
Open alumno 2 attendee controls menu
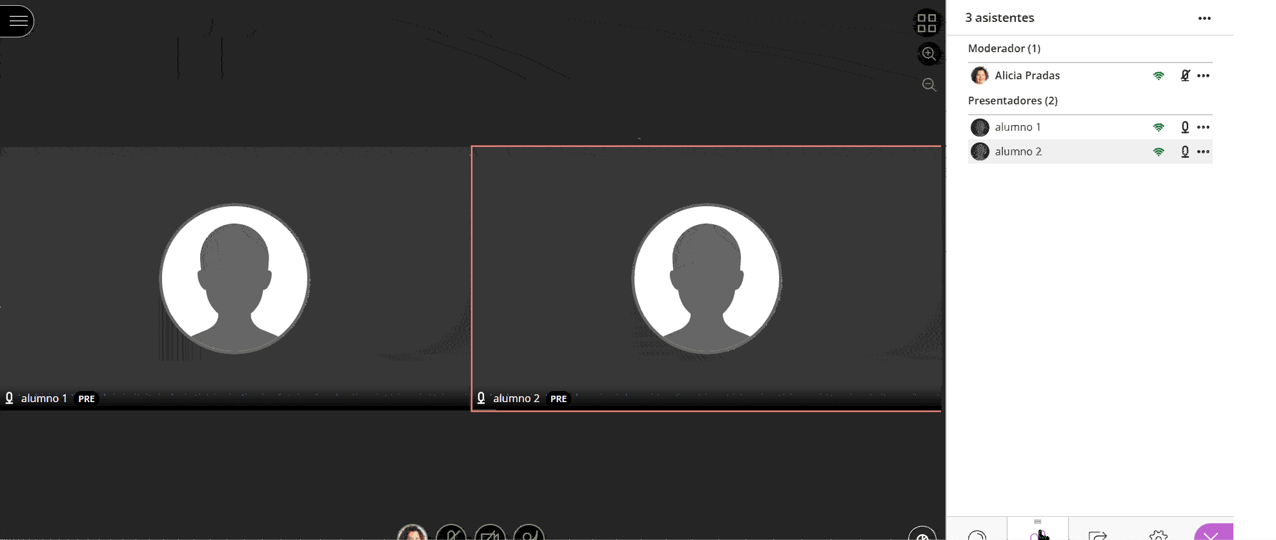[x=1203, y=151]
